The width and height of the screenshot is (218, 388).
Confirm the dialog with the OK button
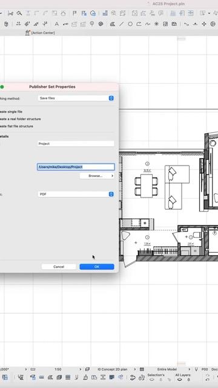coord(97,267)
